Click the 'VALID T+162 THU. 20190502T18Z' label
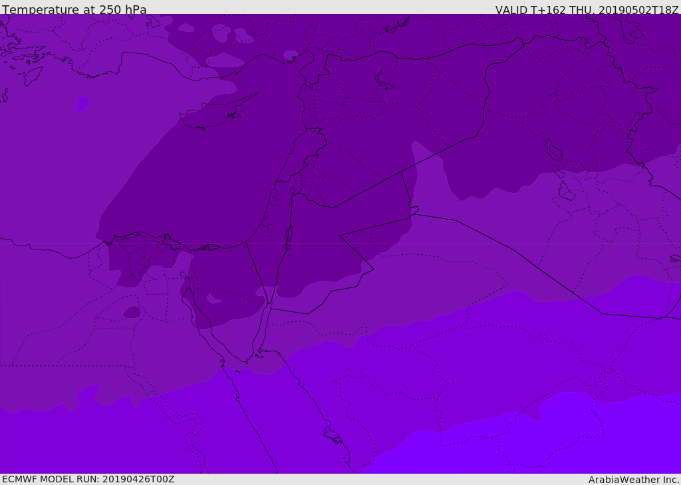681x485 pixels. point(587,9)
